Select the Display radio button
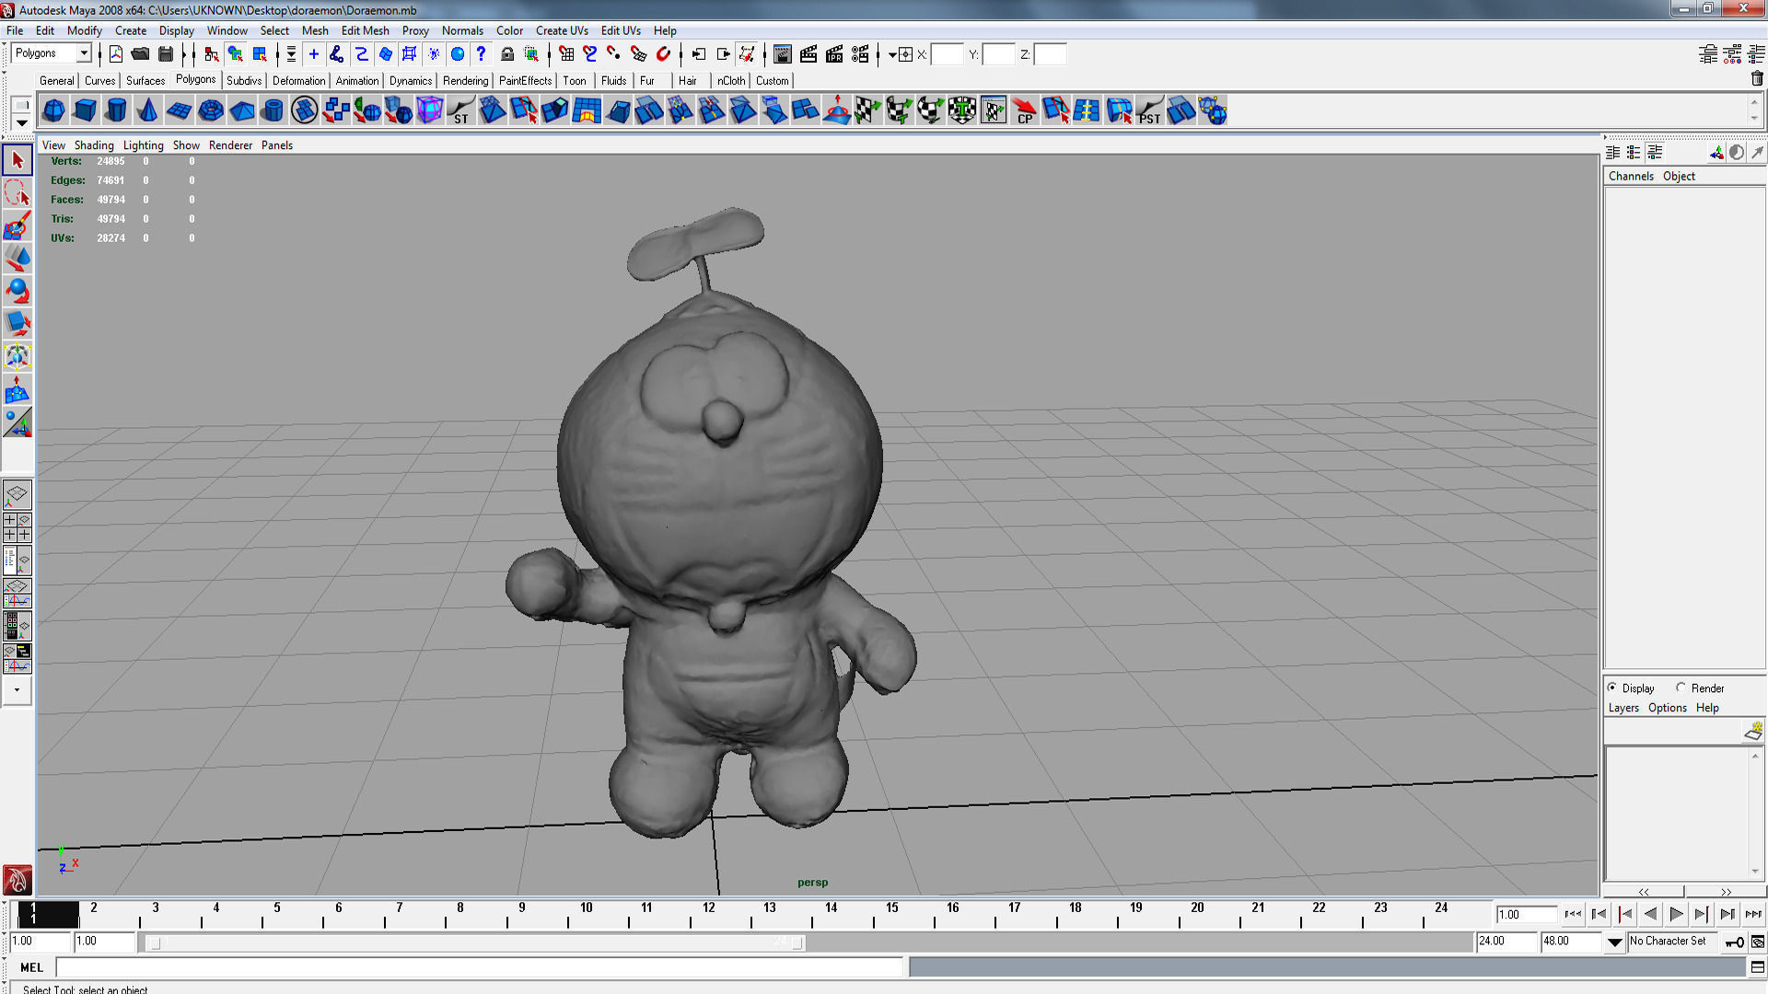1768x994 pixels. [1612, 688]
